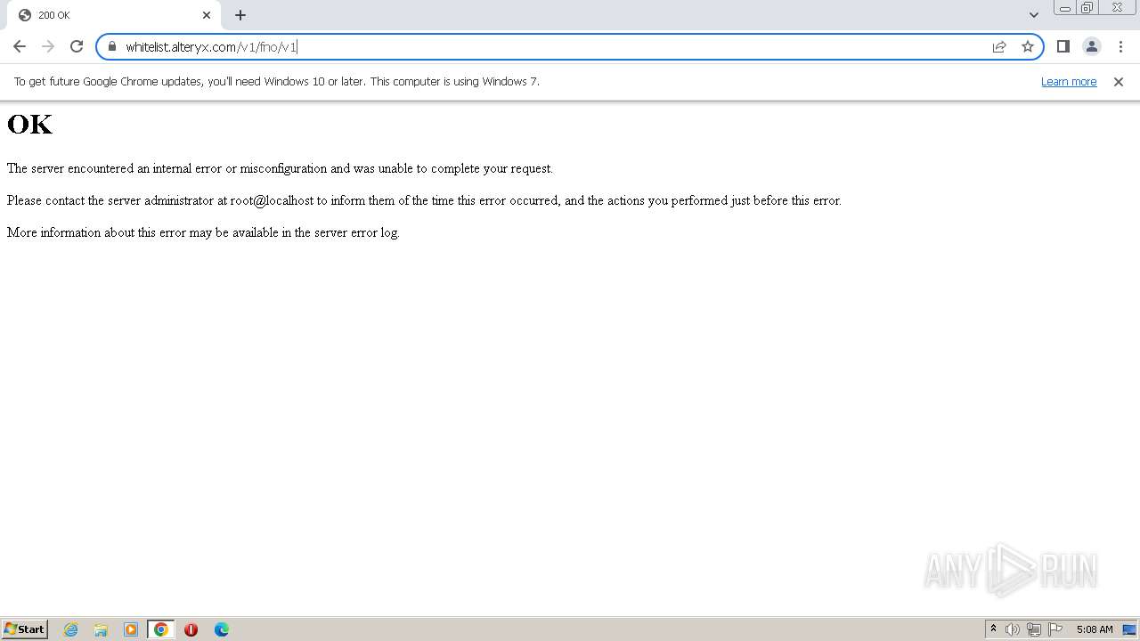The height and width of the screenshot is (641, 1140).
Task: Click the 'server error log' sentence
Action: (x=203, y=232)
